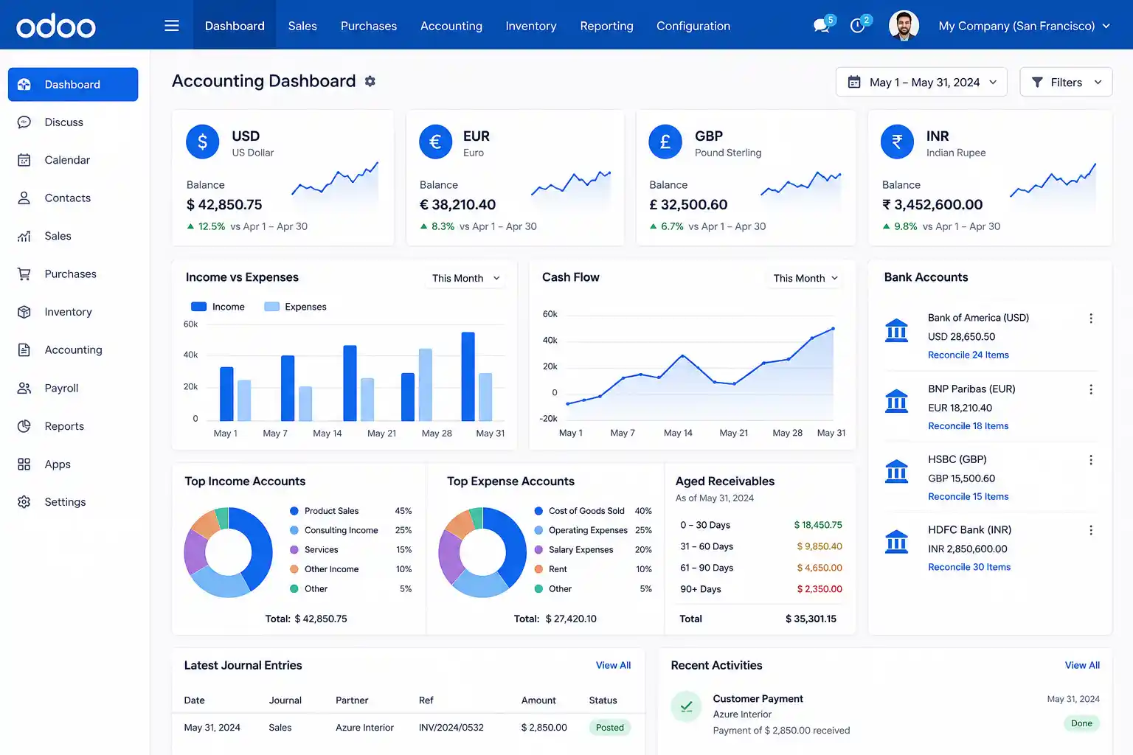Viewport: 1133px width, 755px height.
Task: Click the Status column header
Action: pyautogui.click(x=603, y=700)
